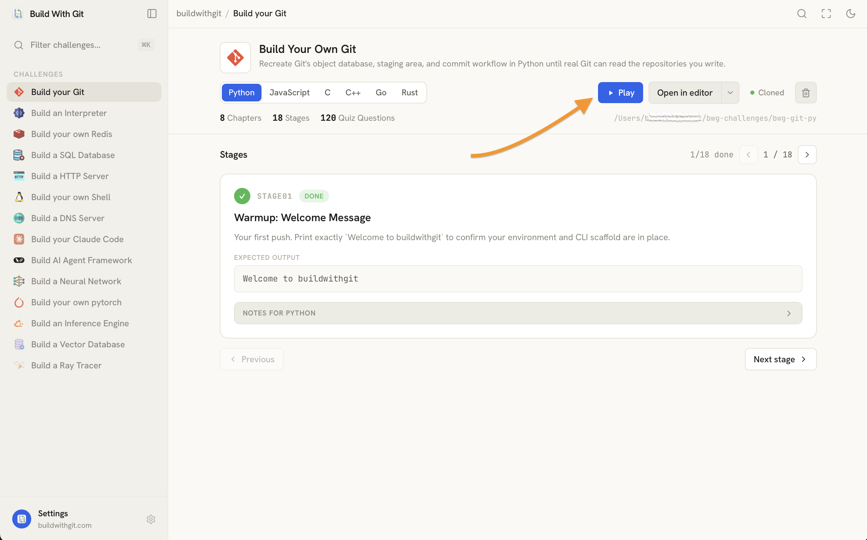Delete the cloned repo via trash icon
Viewport: 867px width, 540px height.
[806, 93]
